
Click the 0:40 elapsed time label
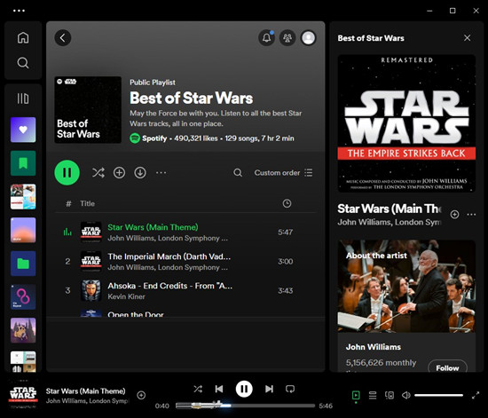tap(162, 406)
